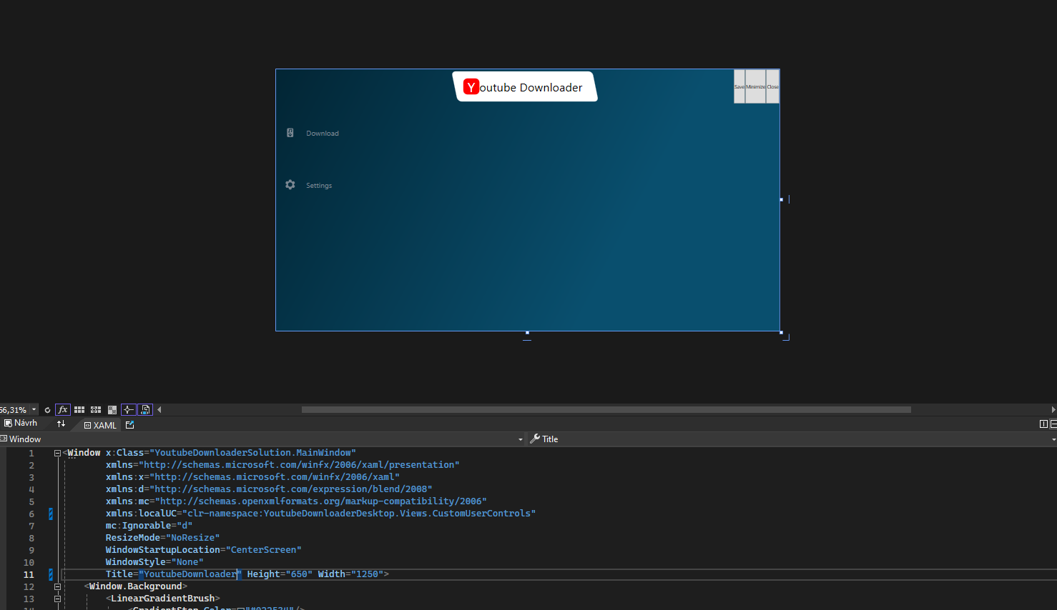This screenshot has height=610, width=1057.
Task: Open the zoom percentage dropdown
Action: point(34,410)
